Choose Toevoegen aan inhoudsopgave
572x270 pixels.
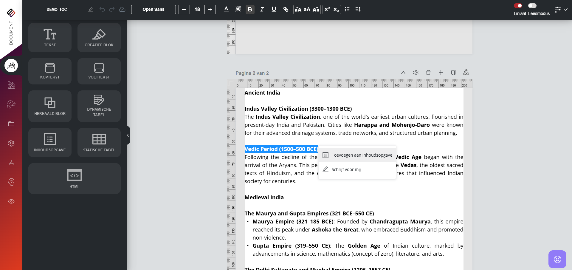point(357,155)
